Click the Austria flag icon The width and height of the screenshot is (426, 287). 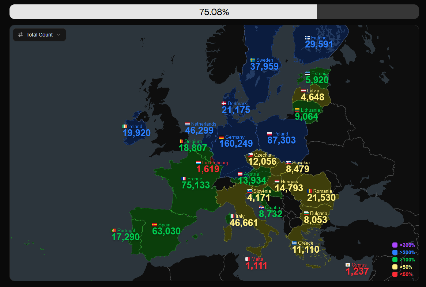pos(240,174)
